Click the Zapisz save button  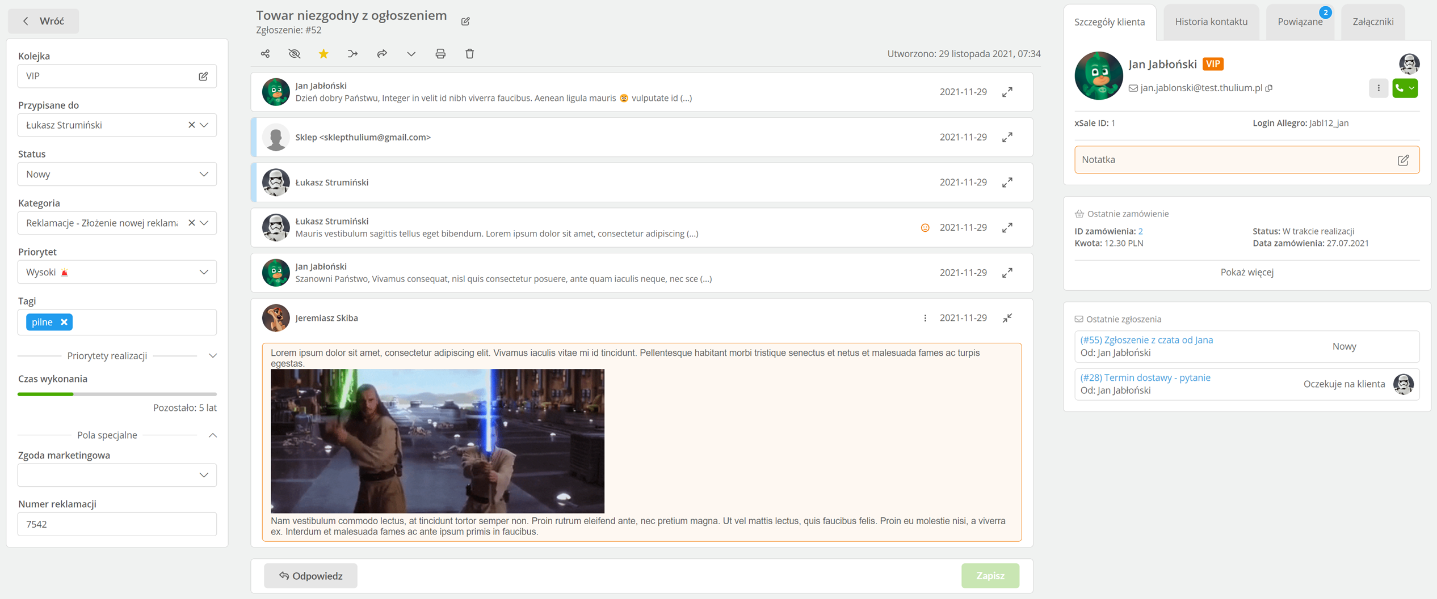tap(990, 576)
